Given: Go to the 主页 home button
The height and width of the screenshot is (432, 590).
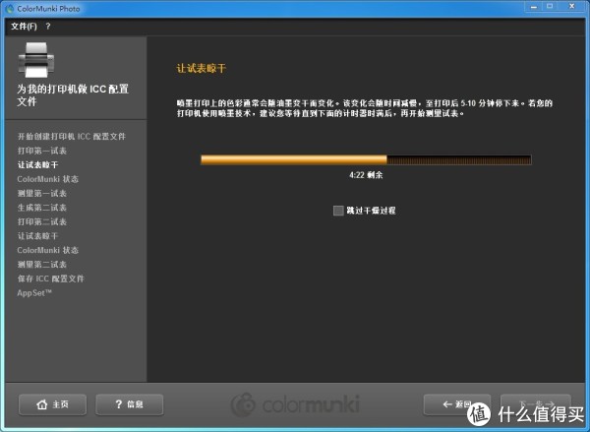Looking at the screenshot, I should (53, 404).
